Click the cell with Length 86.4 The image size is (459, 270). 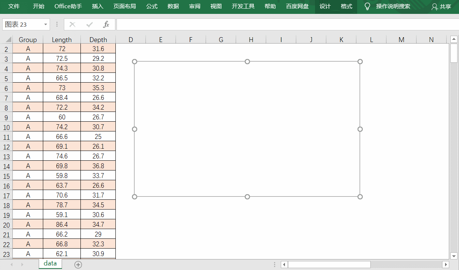coord(62,225)
